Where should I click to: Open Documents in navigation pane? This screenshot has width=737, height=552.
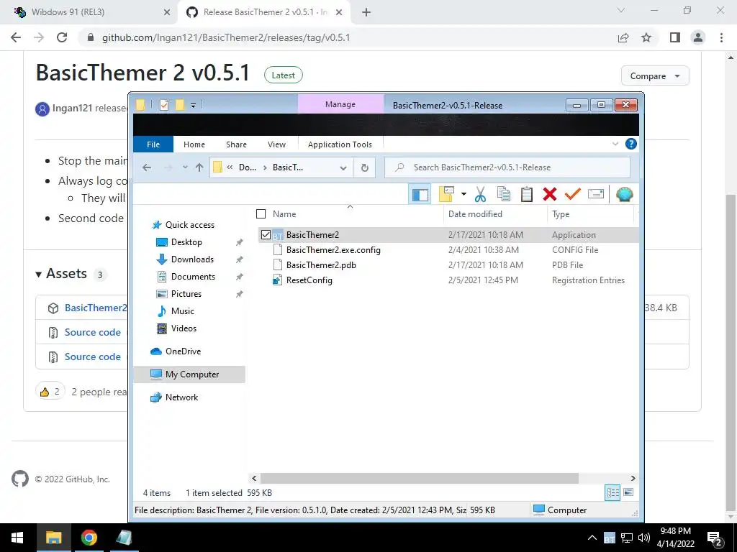(x=193, y=277)
